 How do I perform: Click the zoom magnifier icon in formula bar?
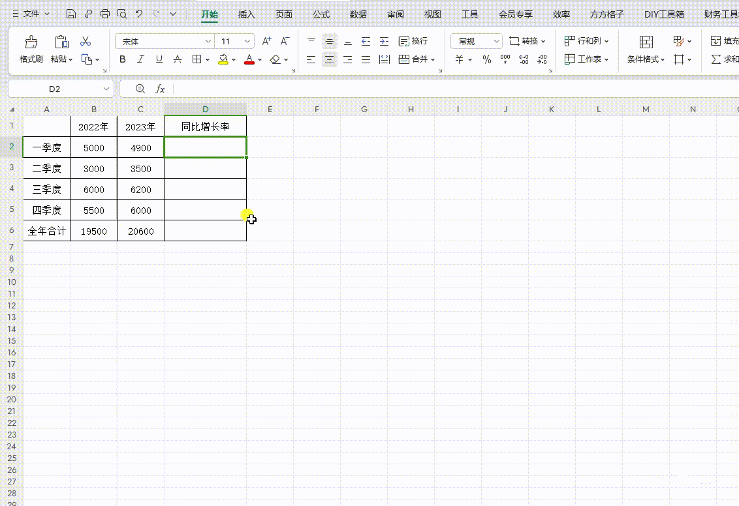140,89
